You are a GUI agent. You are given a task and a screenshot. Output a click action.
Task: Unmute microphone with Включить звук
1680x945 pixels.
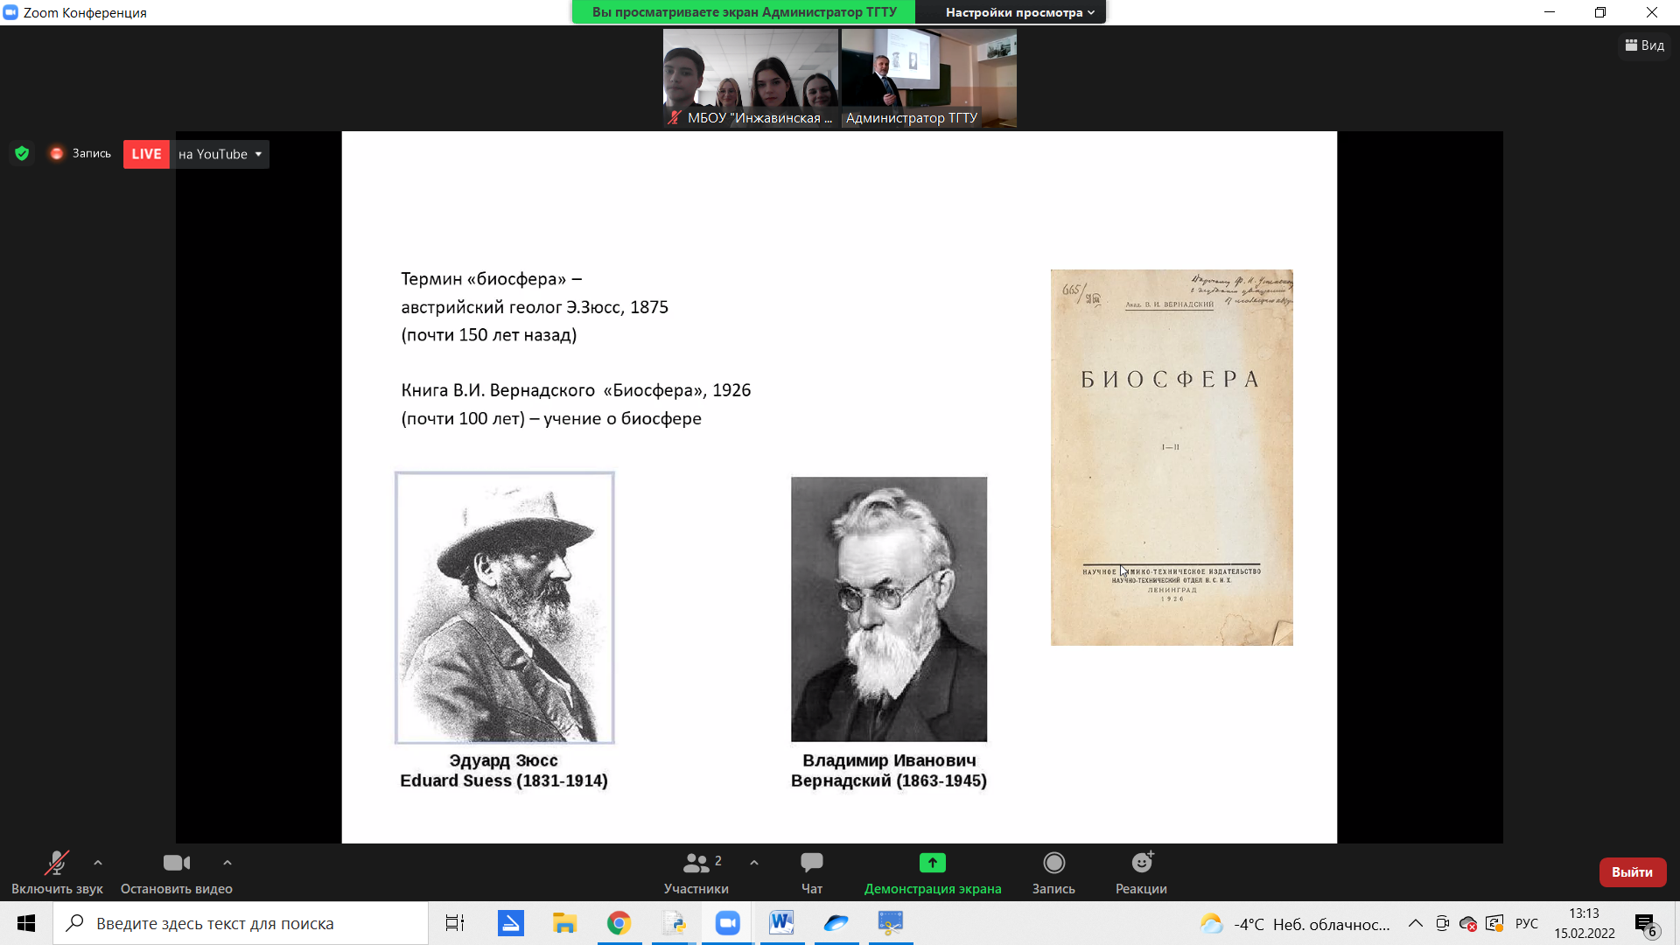pyautogui.click(x=57, y=872)
